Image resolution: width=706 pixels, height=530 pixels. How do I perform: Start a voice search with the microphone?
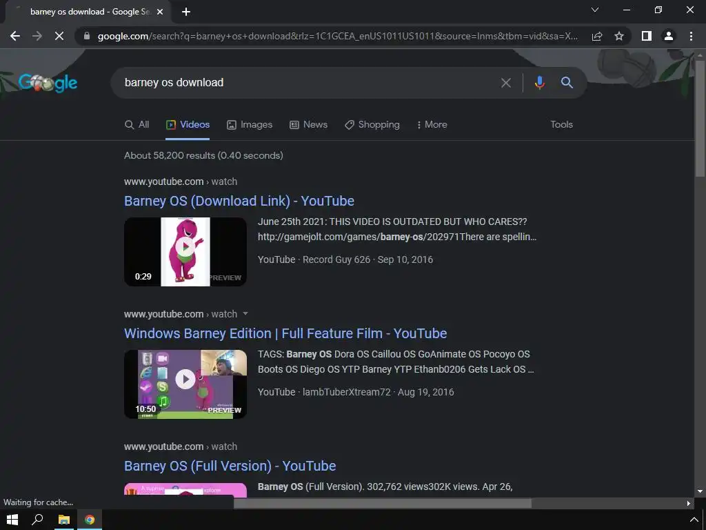(539, 83)
